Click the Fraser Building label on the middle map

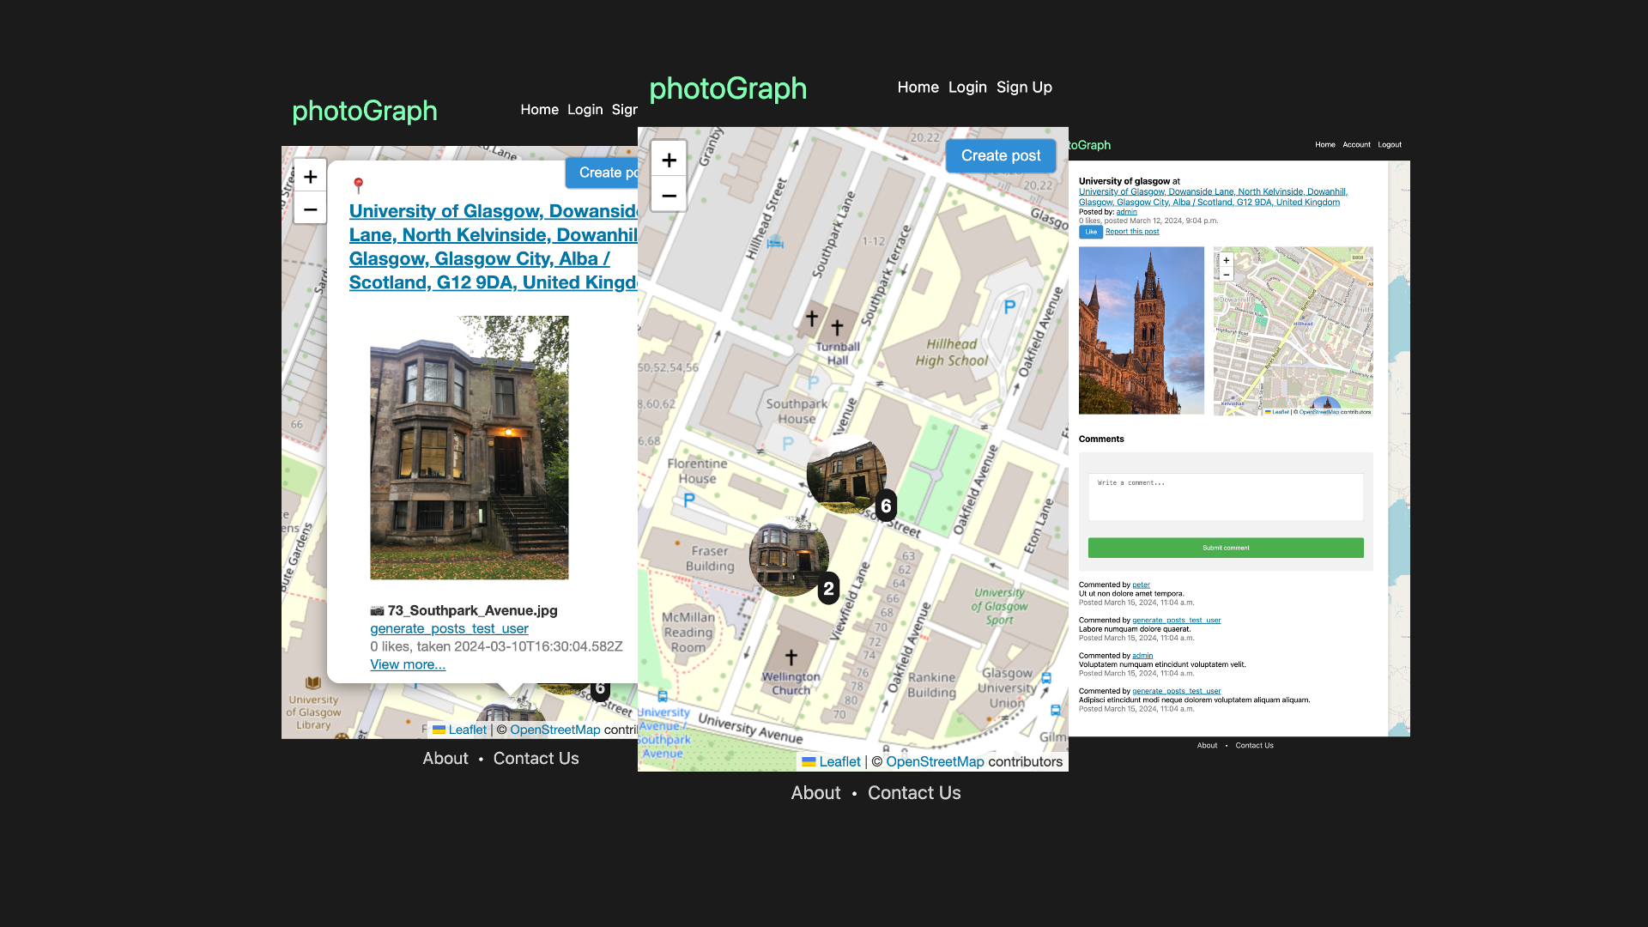coord(710,559)
